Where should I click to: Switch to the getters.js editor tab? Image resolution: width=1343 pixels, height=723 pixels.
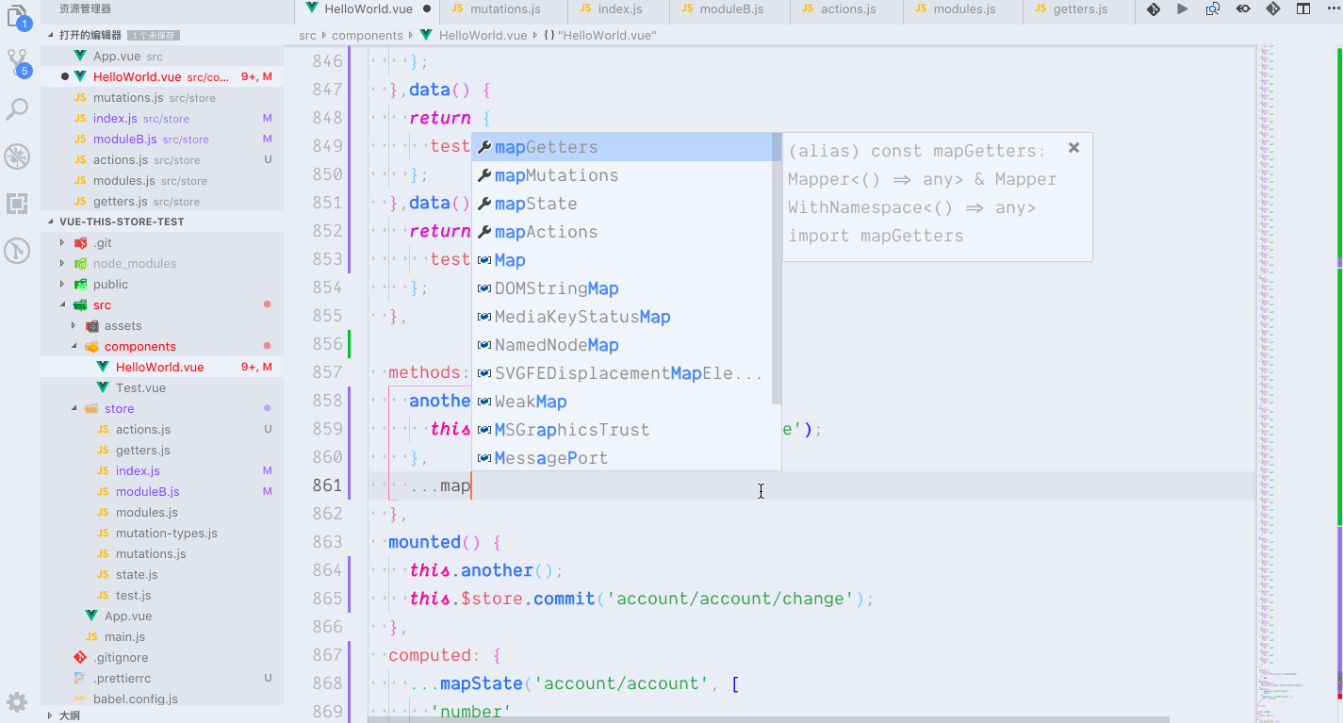[x=1077, y=9]
